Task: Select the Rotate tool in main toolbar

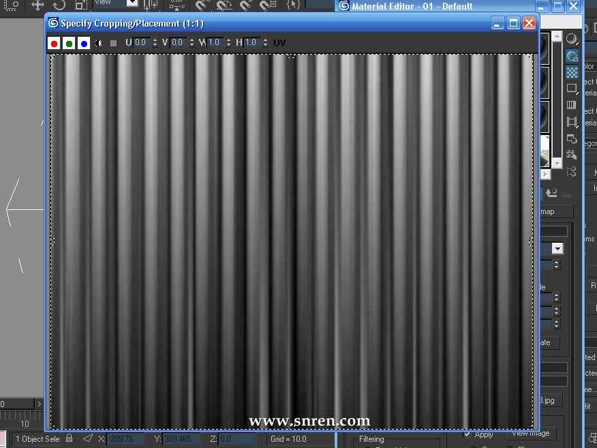Action: click(59, 5)
